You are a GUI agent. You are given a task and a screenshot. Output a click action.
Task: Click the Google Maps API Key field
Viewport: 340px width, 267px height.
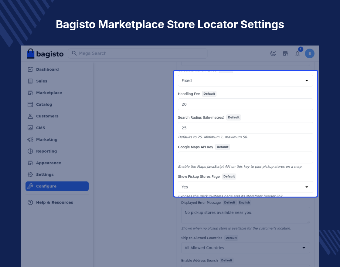point(246,157)
